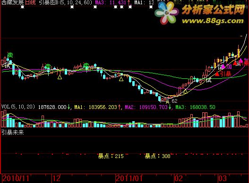Viewport: 249px width, 183px height.
Task: Jump to the 2010/11 date marker
Action: 16,179
